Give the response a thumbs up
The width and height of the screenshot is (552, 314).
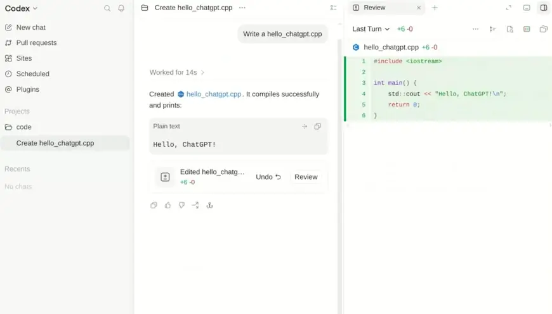click(x=168, y=206)
